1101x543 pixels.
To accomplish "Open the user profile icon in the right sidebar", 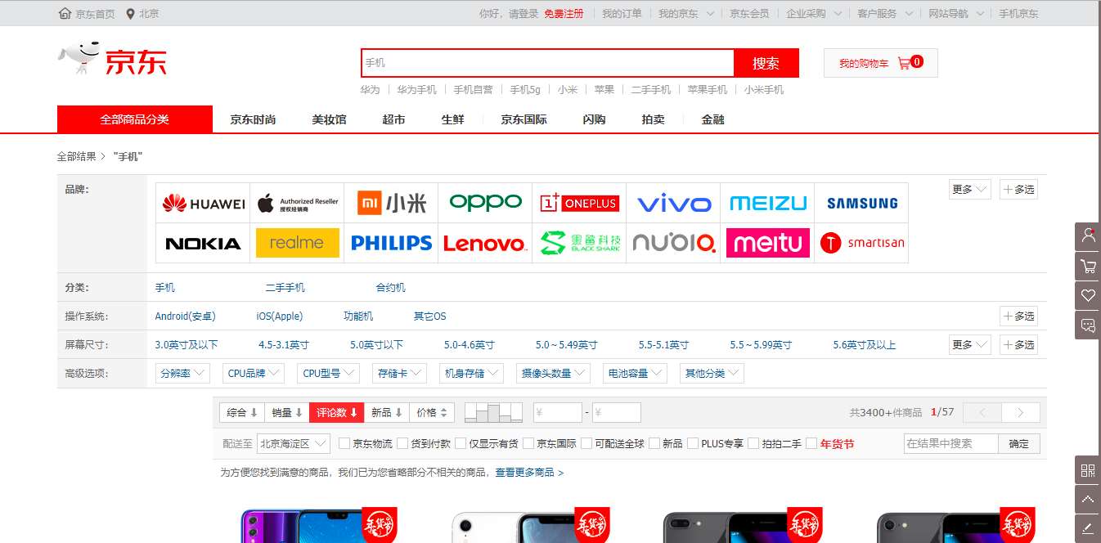I will (1088, 236).
